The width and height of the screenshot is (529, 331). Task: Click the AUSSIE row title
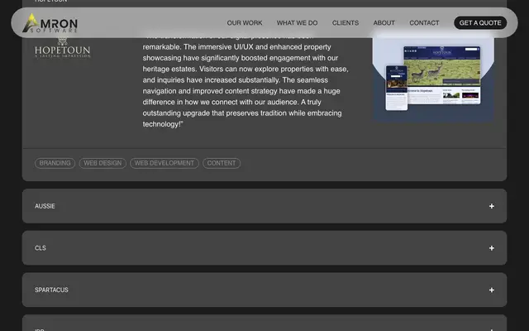(x=45, y=206)
